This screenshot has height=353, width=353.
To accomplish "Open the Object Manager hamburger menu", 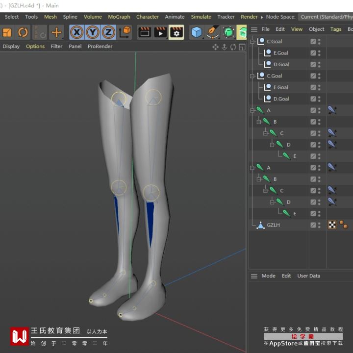I will point(254,29).
